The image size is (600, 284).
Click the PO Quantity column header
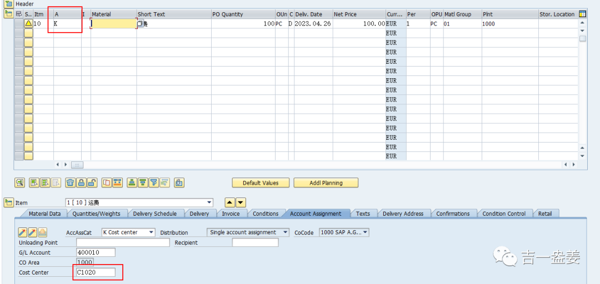[x=243, y=14]
